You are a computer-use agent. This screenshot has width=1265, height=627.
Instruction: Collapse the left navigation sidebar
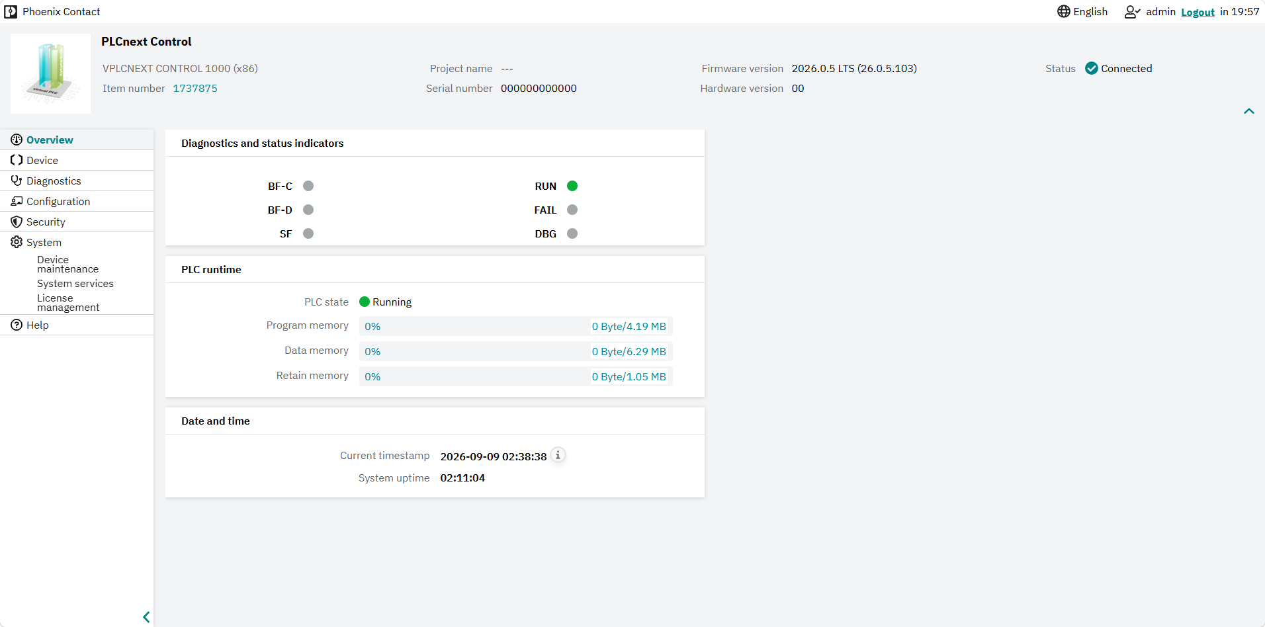(x=146, y=617)
